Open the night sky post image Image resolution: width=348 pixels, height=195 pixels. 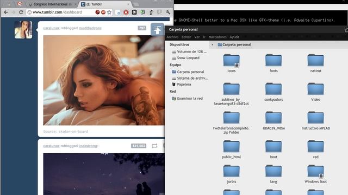pos(104,174)
